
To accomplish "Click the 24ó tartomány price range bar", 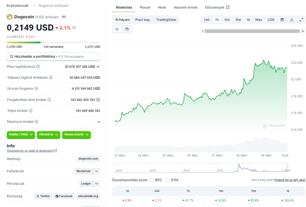I will (54, 42).
